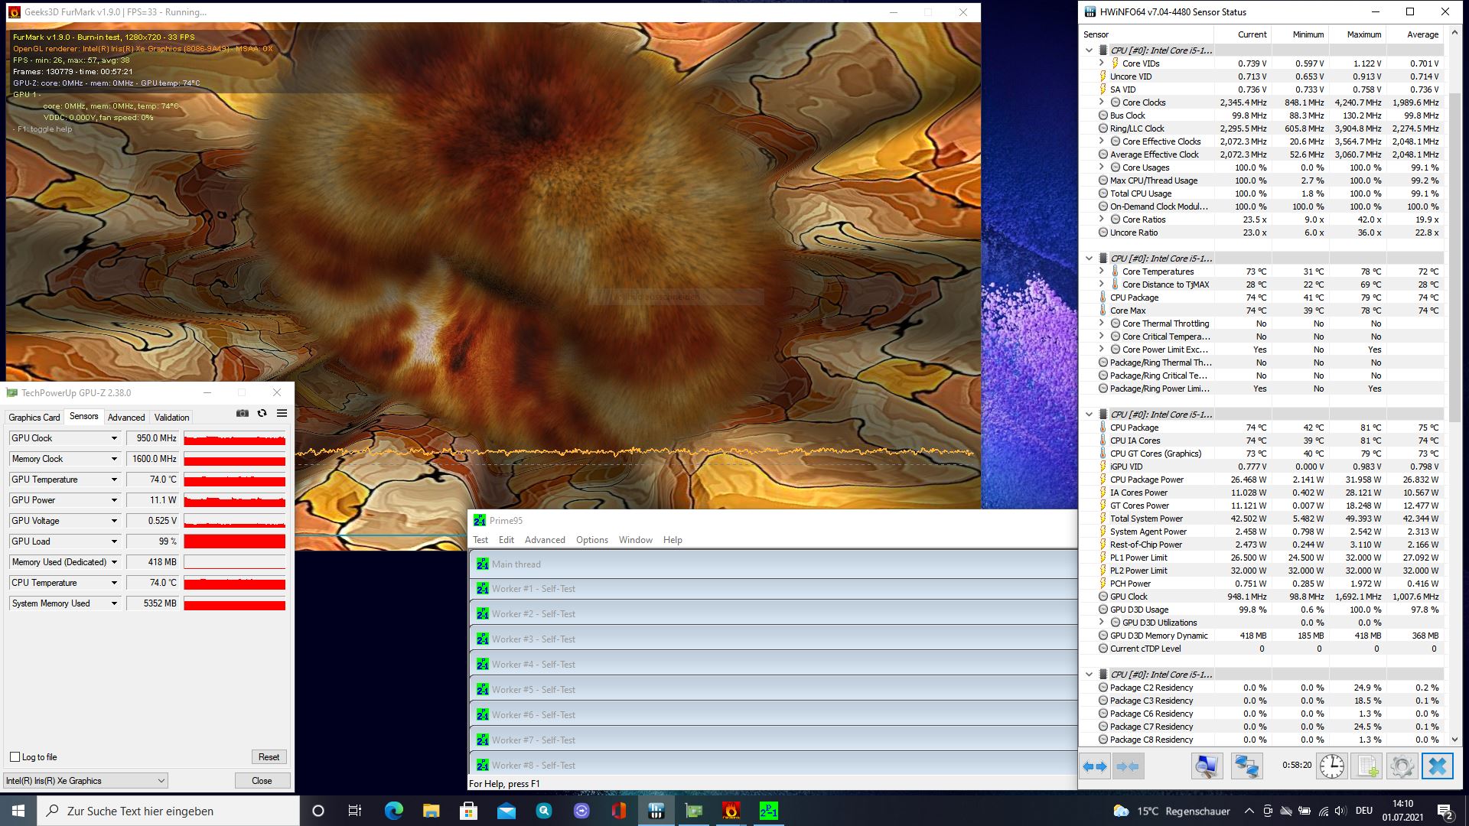Click Prime95 Worker #1 Self-Test icon
Image resolution: width=1469 pixels, height=826 pixels.
tap(482, 589)
